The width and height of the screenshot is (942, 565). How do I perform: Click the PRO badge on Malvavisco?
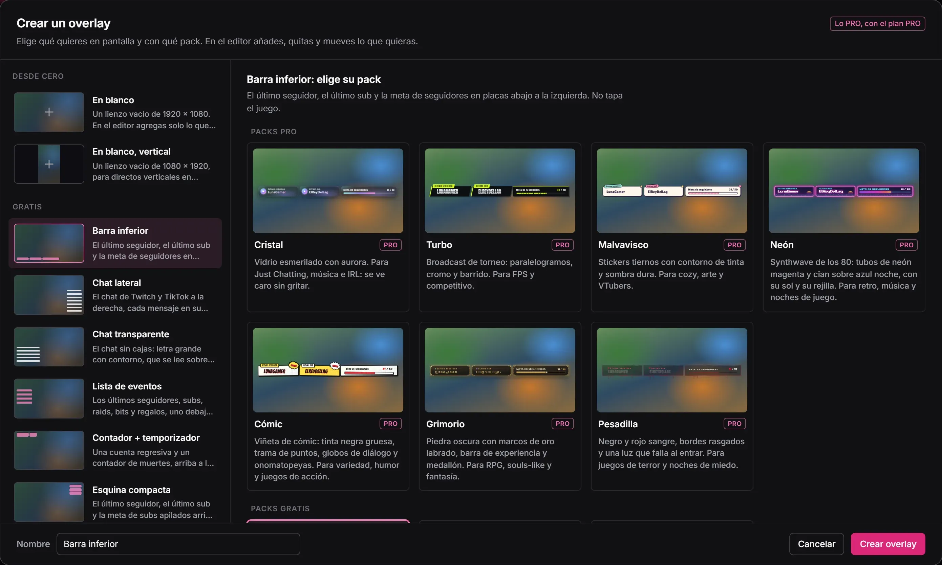pos(734,245)
